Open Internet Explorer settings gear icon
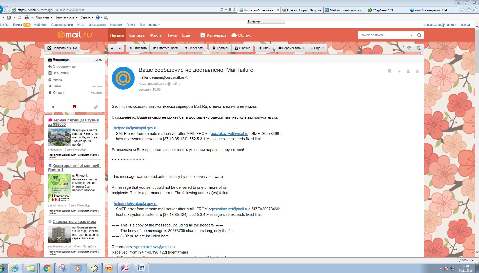 pyautogui.click(x=475, y=10)
